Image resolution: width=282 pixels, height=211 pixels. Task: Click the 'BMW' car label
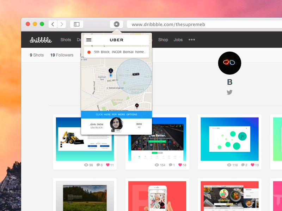pyautogui.click(x=139, y=124)
